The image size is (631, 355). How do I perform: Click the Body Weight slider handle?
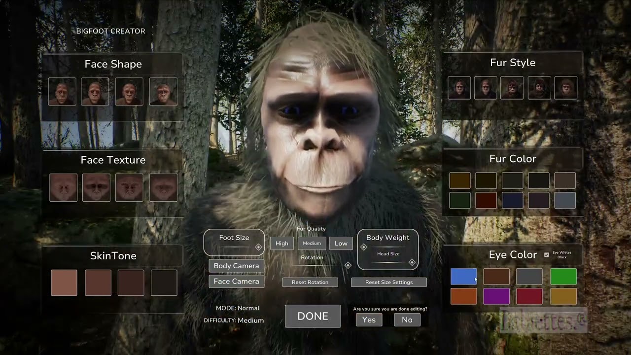point(364,247)
